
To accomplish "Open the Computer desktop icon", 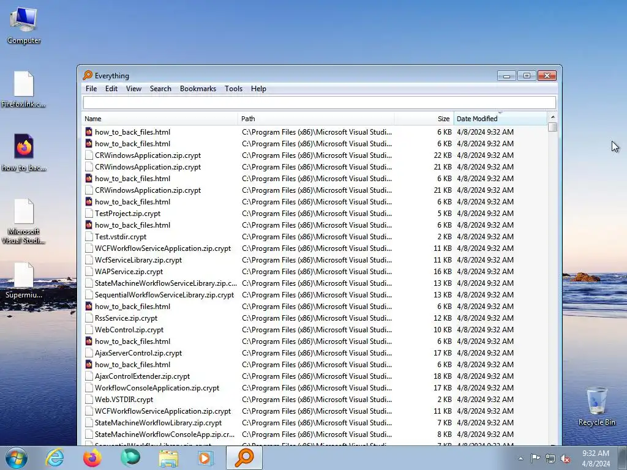I will click(24, 24).
